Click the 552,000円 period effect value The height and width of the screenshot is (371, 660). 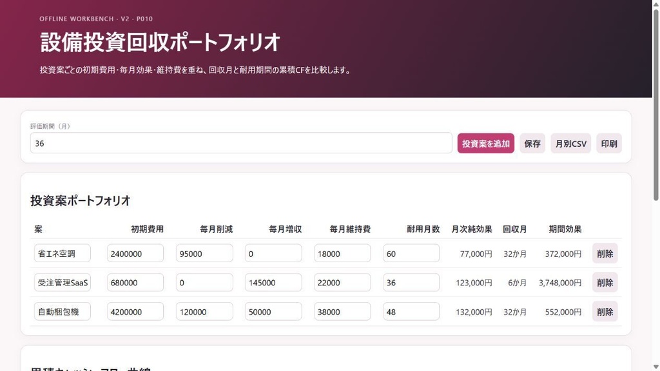(x=563, y=312)
